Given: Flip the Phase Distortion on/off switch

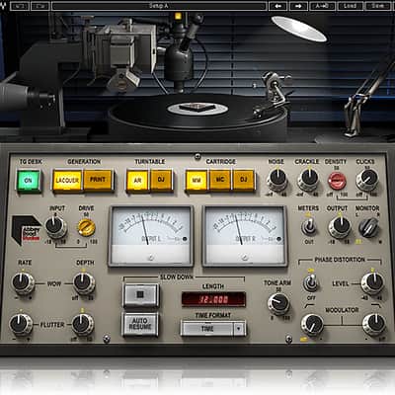Looking at the screenshot, I should pos(310,282).
